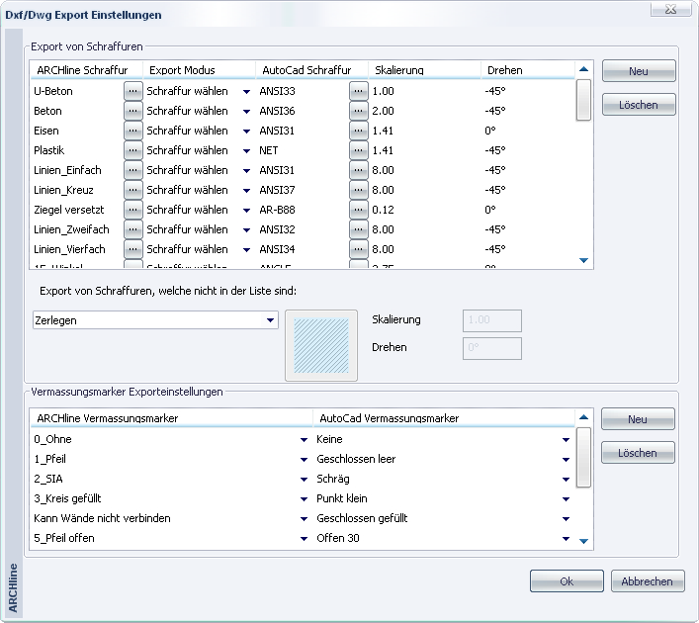Expand Export Modus dropdown for Eisen
This screenshot has height=623, width=699.
pyautogui.click(x=246, y=132)
